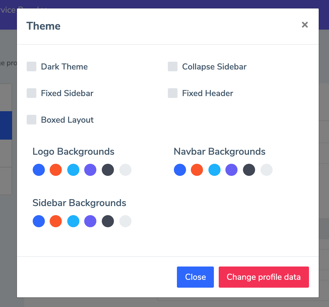The width and height of the screenshot is (329, 307).
Task: Choose light gray swatch under Logo Backgrounds
Action: coord(125,170)
